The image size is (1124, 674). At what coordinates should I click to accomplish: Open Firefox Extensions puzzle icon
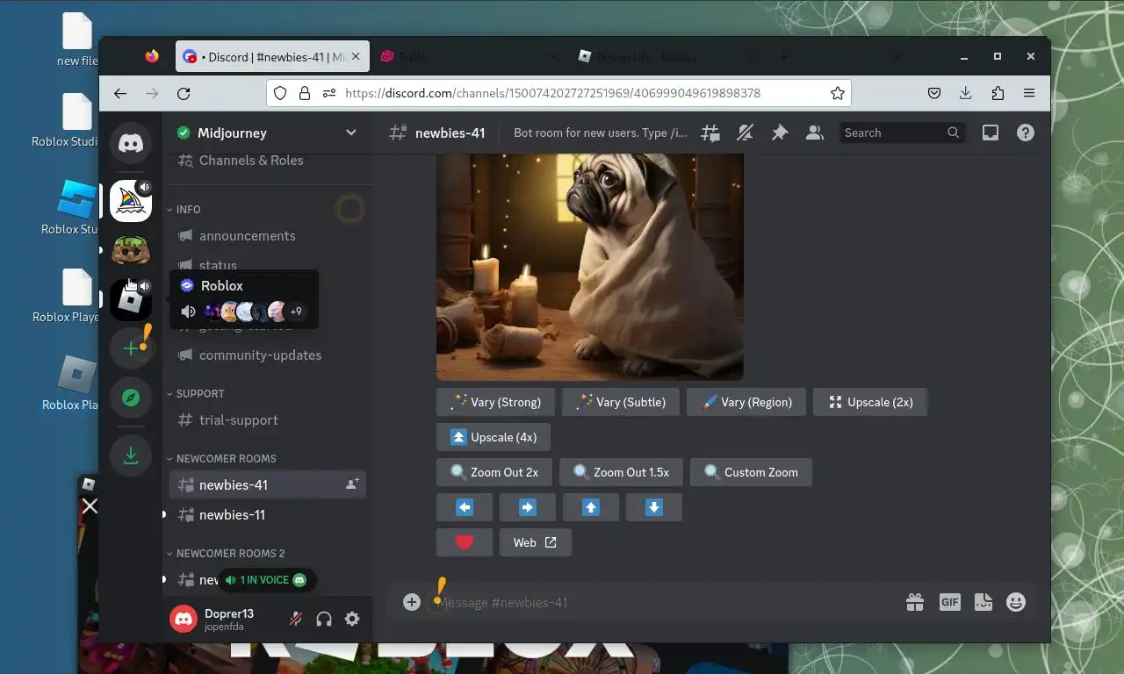(998, 93)
